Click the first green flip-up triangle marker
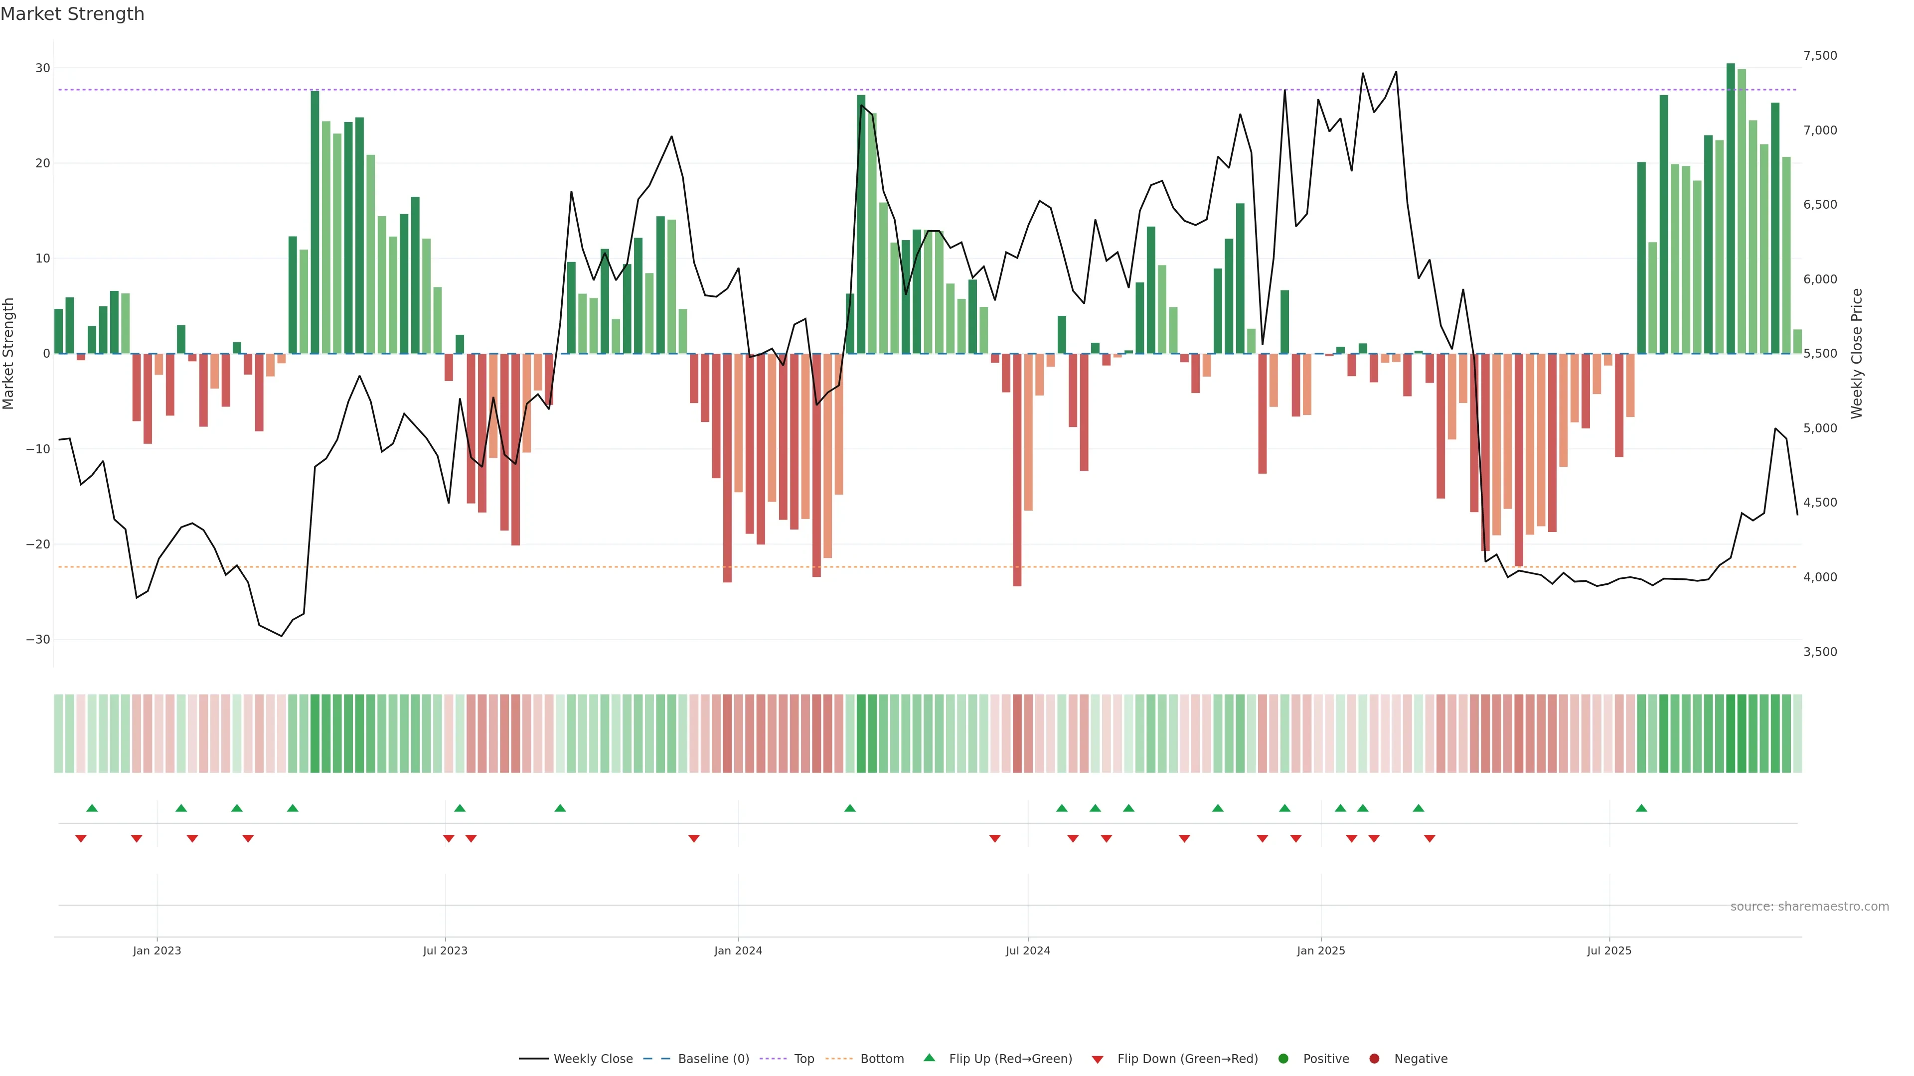The width and height of the screenshot is (1914, 1076). [92, 808]
